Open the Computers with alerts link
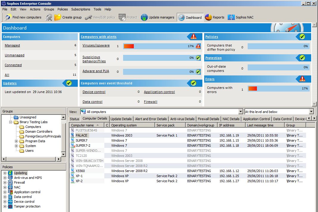The width and height of the screenshot is (318, 212). pyautogui.click(x=99, y=37)
